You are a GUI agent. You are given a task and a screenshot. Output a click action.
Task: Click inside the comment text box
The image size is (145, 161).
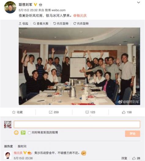point(77,124)
